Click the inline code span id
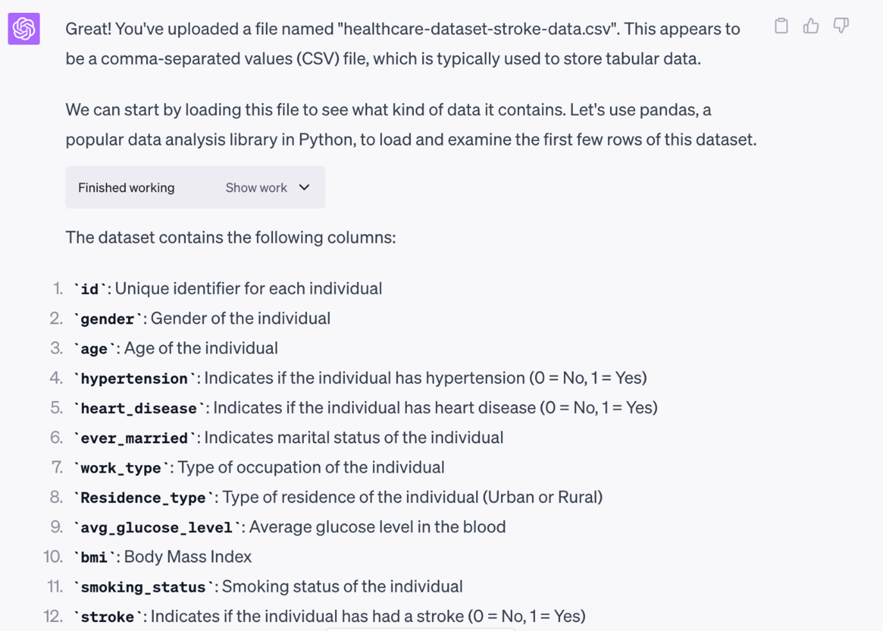Screen dimensions: 883x631 click(x=89, y=289)
